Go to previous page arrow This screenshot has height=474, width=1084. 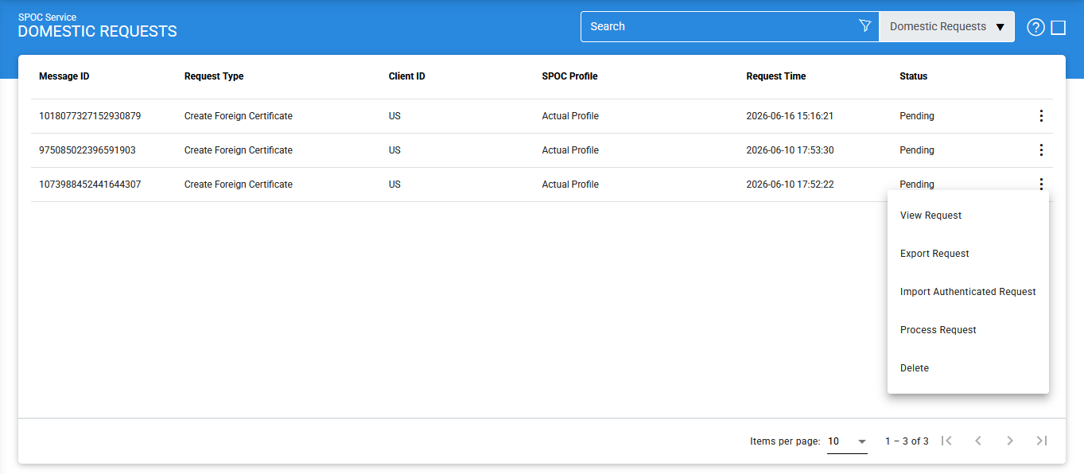978,441
